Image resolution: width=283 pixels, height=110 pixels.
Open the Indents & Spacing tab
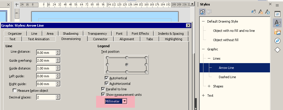click(171, 33)
